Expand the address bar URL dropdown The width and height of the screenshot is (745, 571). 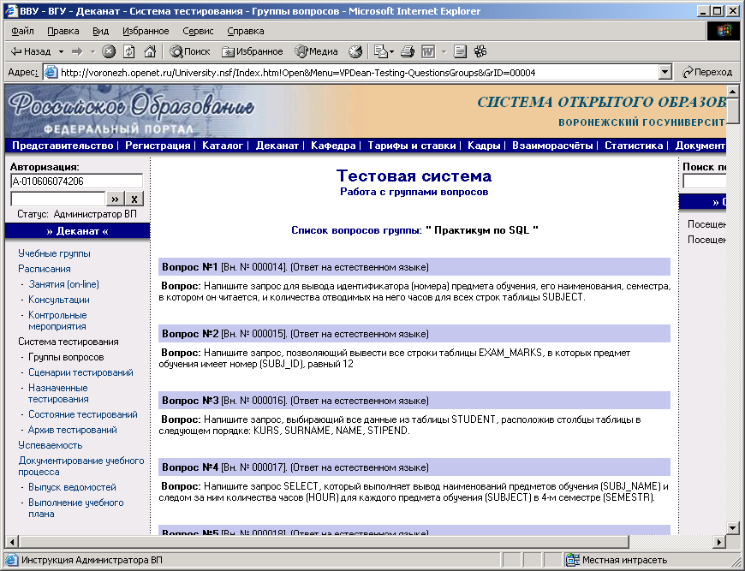point(665,72)
